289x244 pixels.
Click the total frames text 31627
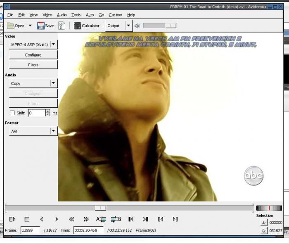[52, 230]
